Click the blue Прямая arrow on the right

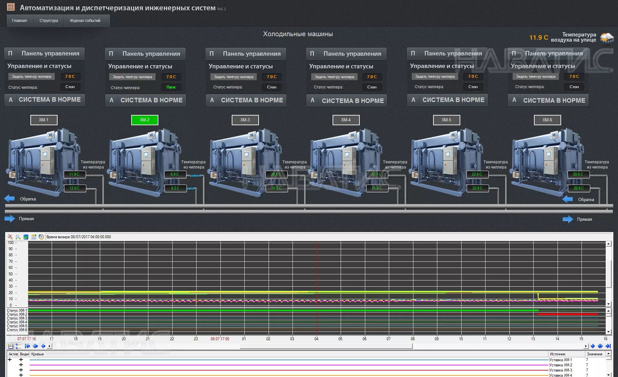pos(568,219)
